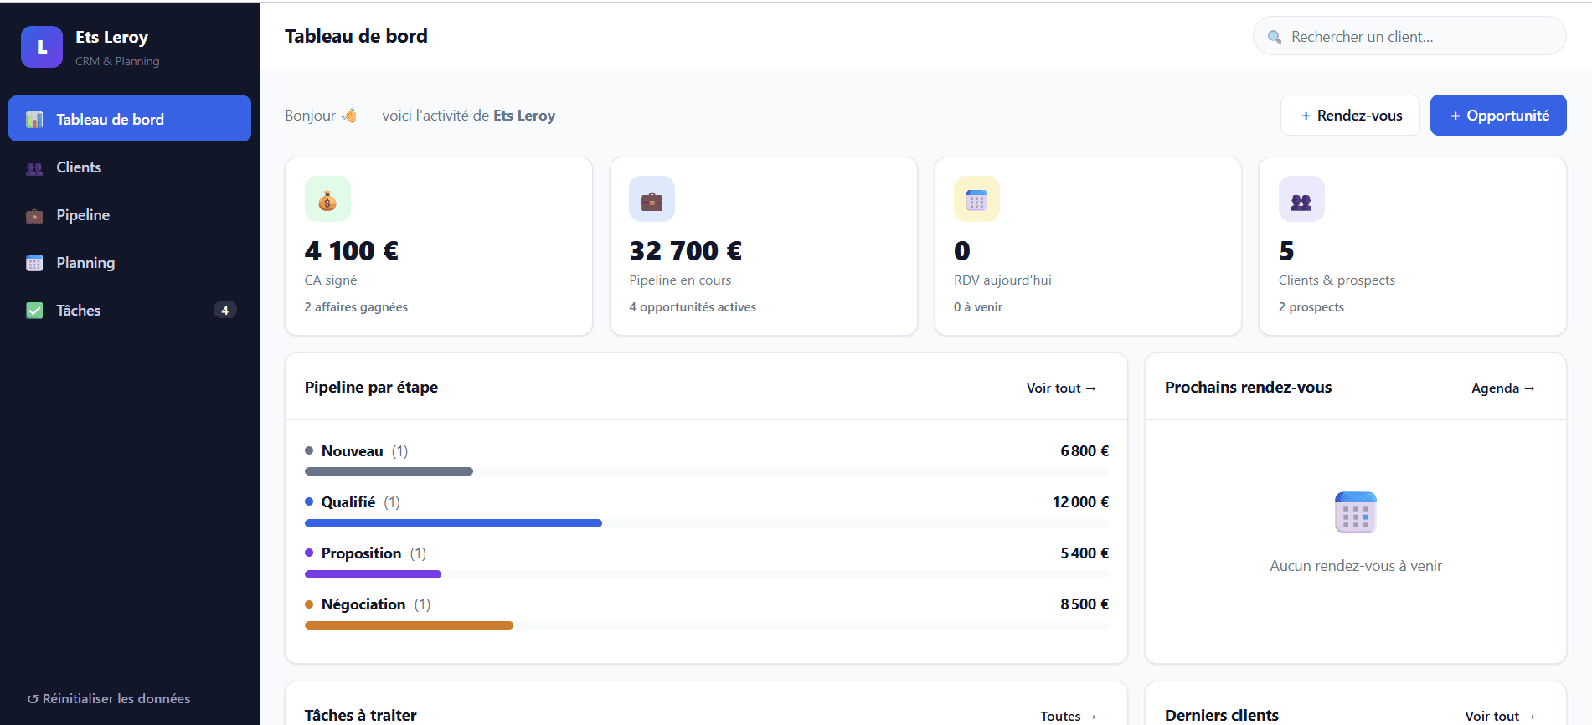Click the Qualifié stage label
1592x725 pixels.
coord(348,502)
